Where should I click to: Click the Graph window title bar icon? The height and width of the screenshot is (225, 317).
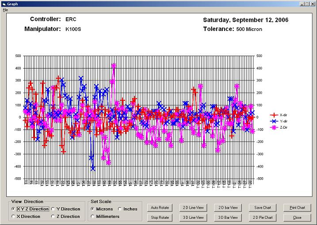pos(4,4)
